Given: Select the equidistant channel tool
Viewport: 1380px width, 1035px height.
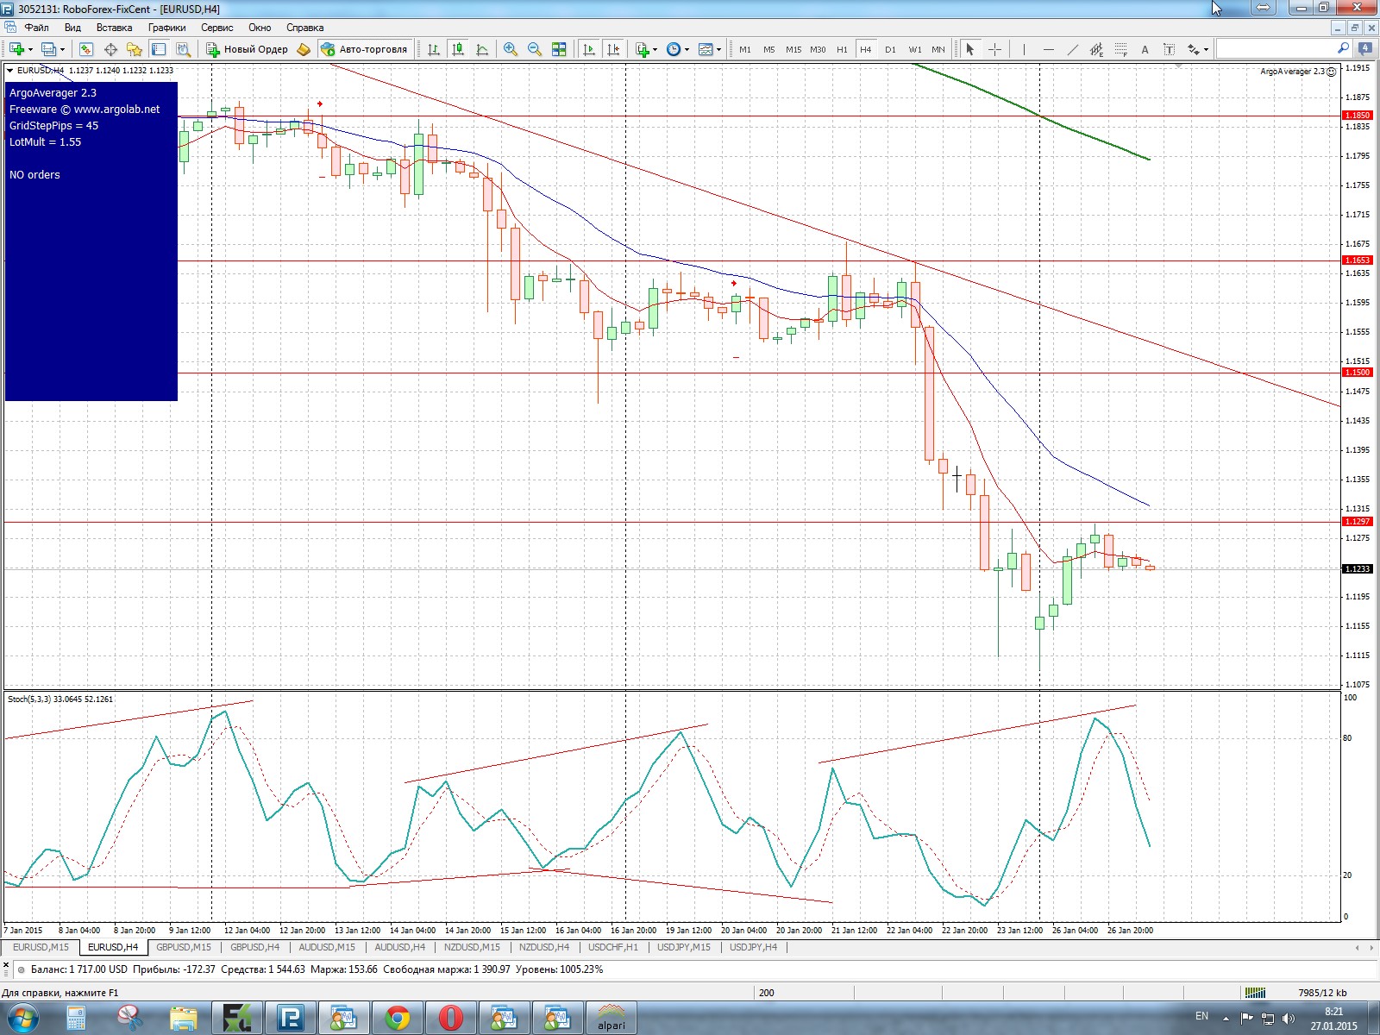Looking at the screenshot, I should tap(1096, 49).
